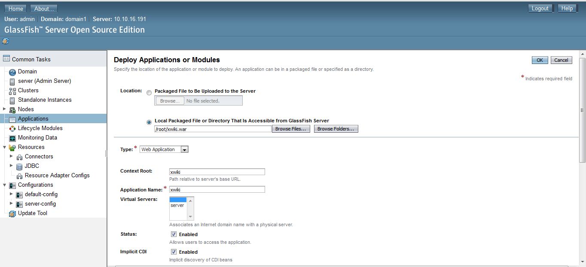Expand the JDBC tree node
Viewport: 586px width, 267px height.
11,166
